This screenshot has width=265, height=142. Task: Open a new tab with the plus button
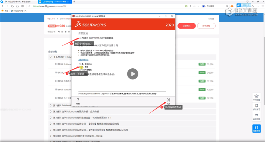point(74,1)
